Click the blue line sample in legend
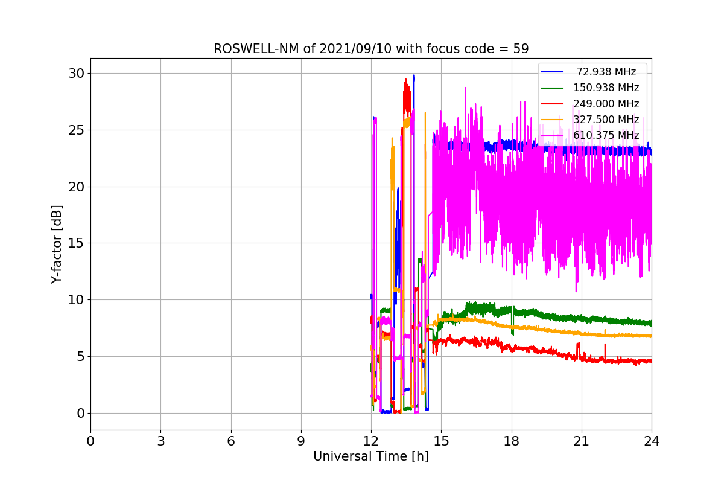 [552, 72]
